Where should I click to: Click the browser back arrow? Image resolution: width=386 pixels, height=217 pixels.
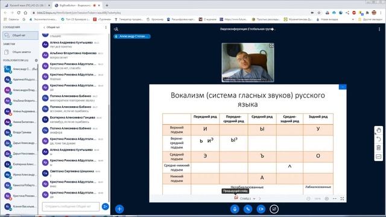[x=5, y=13]
